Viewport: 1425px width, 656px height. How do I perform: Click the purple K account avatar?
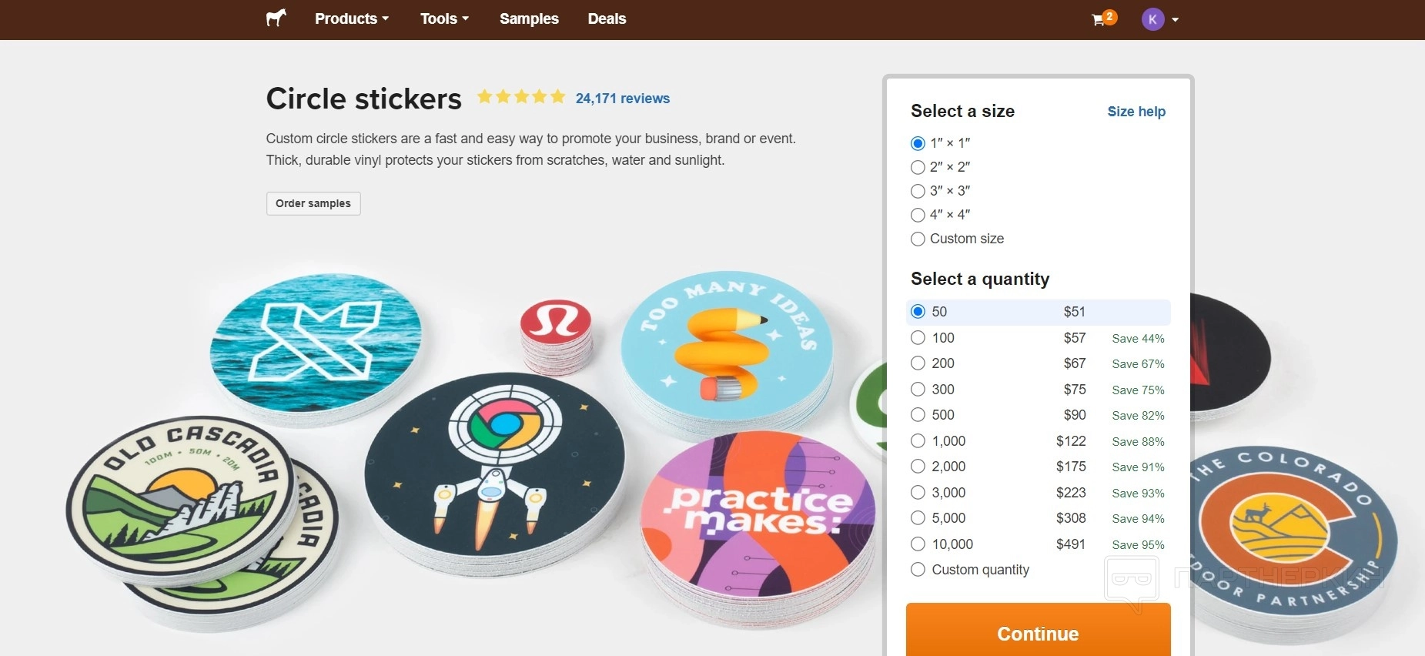pos(1152,19)
